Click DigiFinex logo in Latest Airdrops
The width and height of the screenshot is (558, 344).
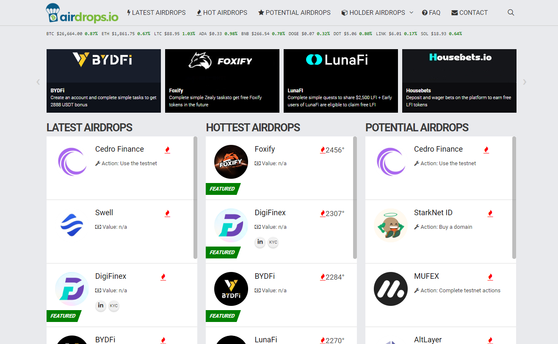point(72,289)
